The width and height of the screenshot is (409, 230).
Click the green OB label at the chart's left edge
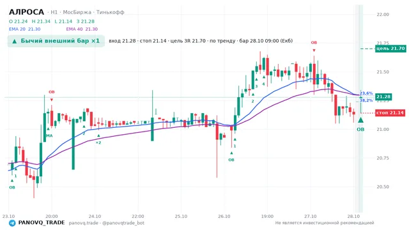click(x=12, y=187)
